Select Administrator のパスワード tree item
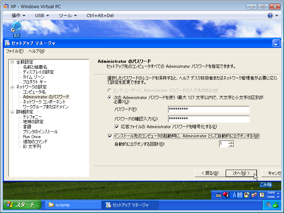284x213 pixels. [46, 97]
